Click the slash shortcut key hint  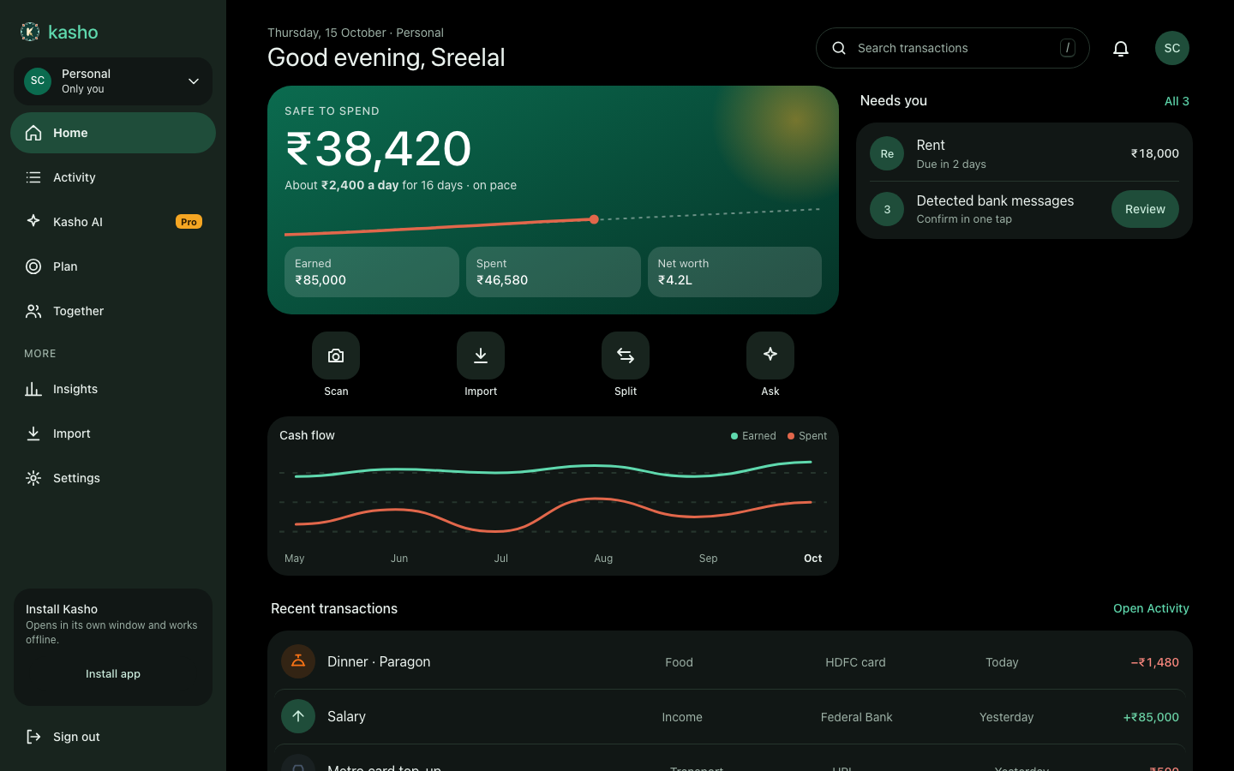click(1067, 48)
